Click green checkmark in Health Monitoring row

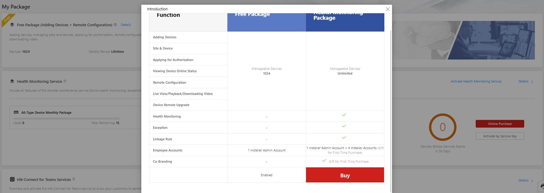[344, 115]
